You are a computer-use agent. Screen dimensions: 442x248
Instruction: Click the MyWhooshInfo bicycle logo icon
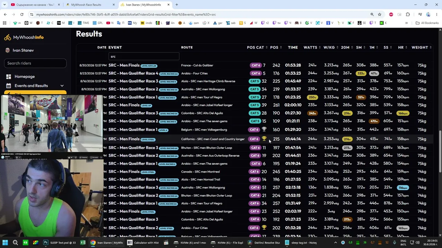pyautogui.click(x=8, y=37)
